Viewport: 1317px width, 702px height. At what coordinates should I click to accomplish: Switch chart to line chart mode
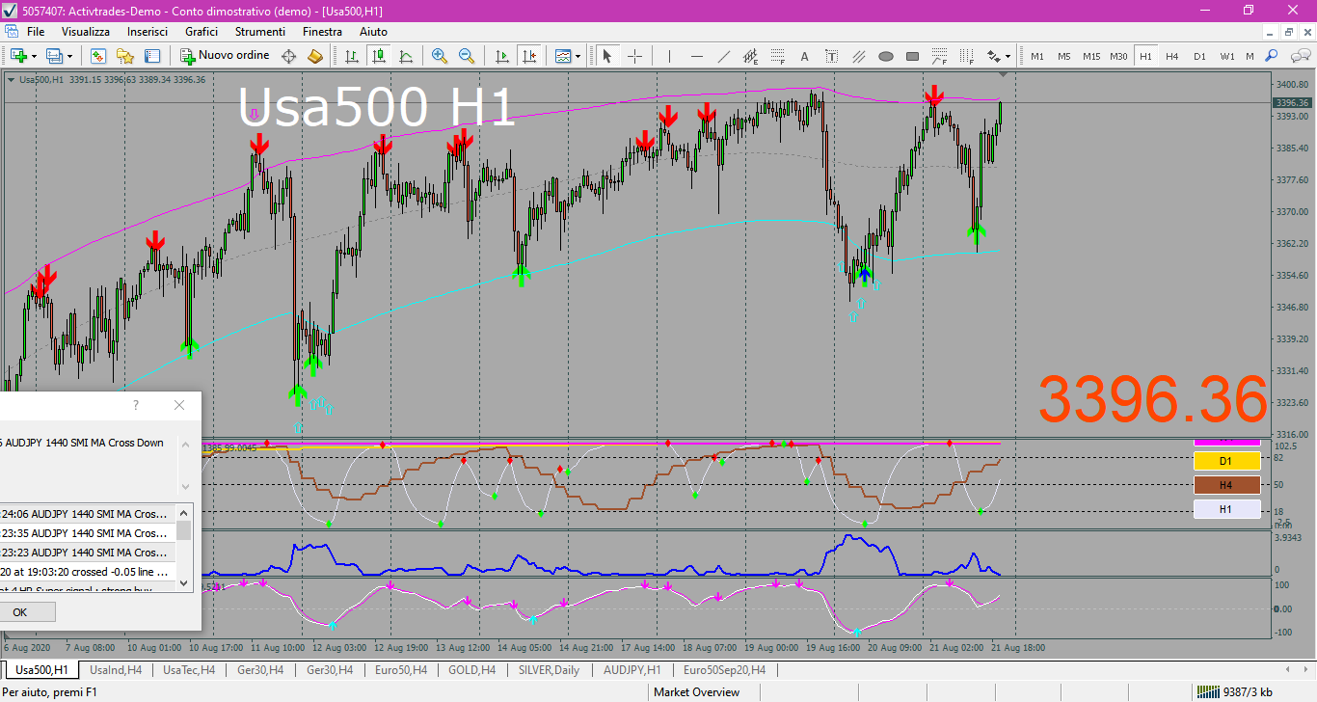(x=406, y=56)
